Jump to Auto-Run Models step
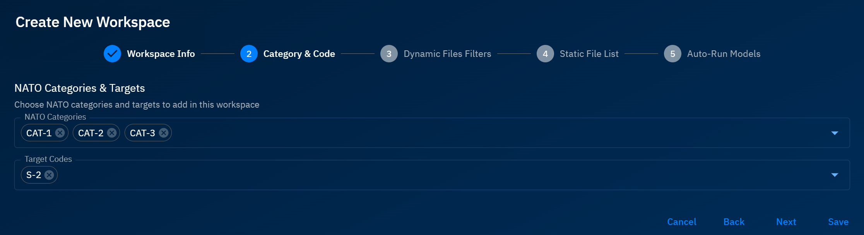 [x=724, y=54]
